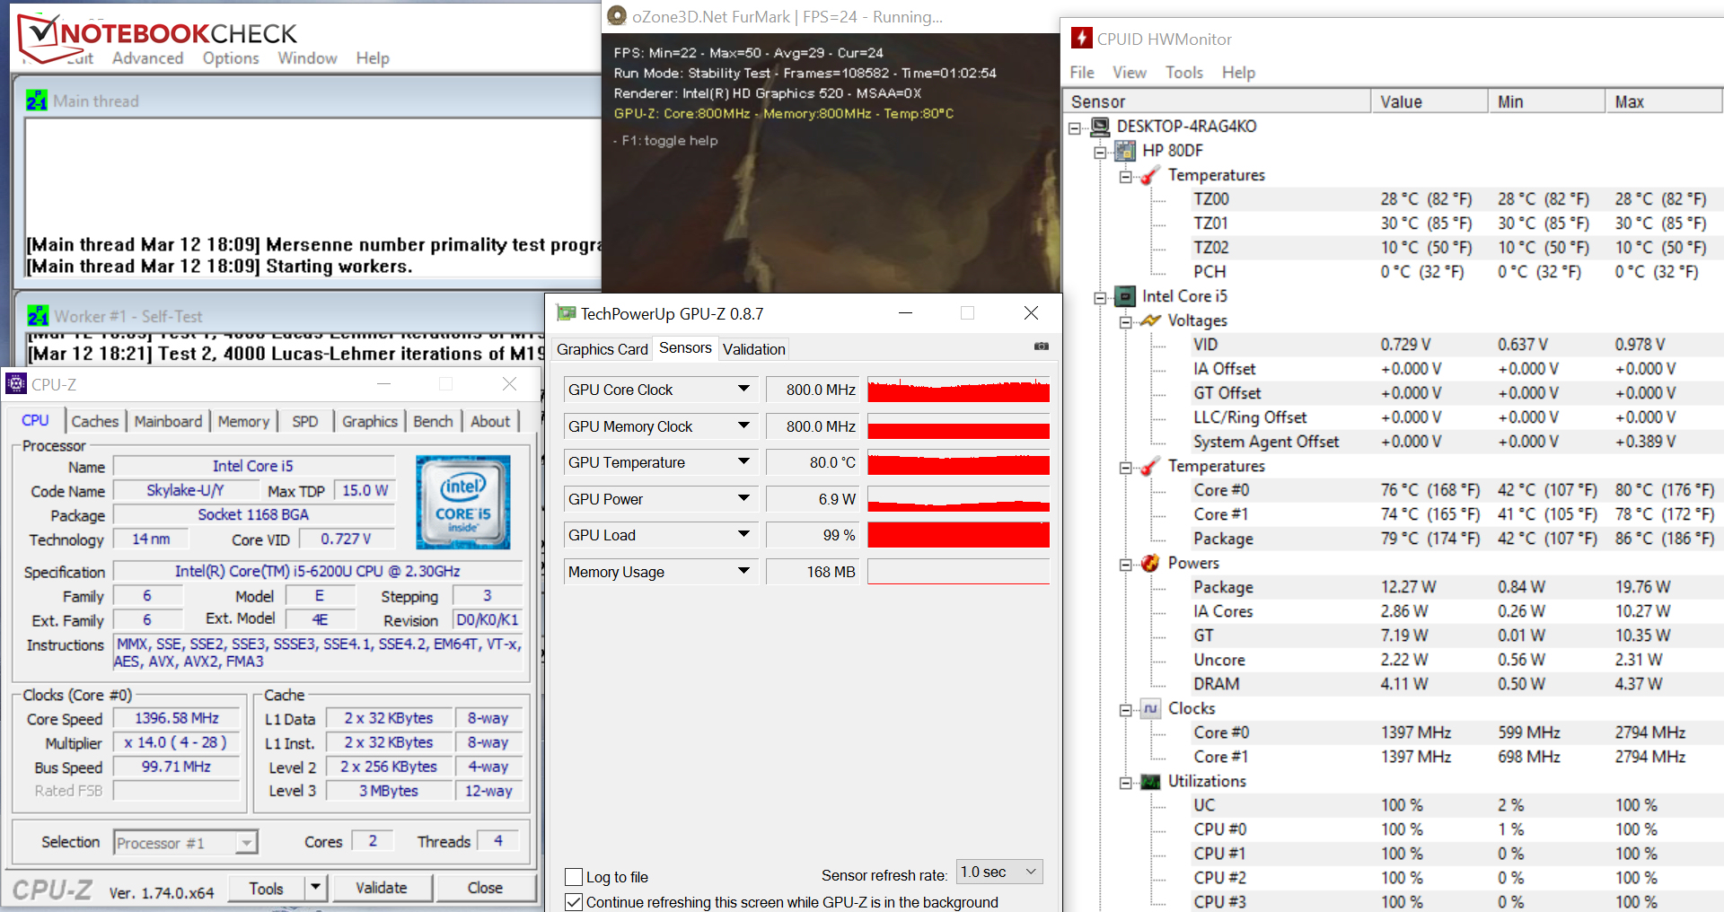Collapse the Intel Core i5 tree node
The height and width of the screenshot is (912, 1724).
pyautogui.click(x=1100, y=298)
